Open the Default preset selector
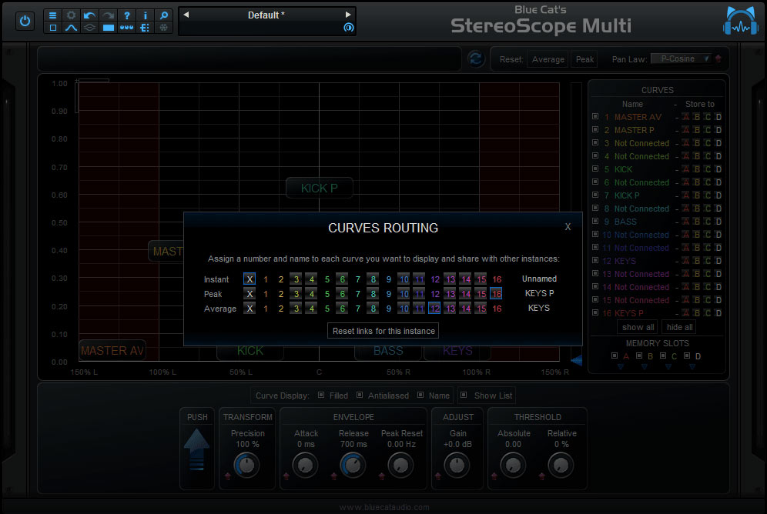Image resolution: width=767 pixels, height=514 pixels. 266,15
